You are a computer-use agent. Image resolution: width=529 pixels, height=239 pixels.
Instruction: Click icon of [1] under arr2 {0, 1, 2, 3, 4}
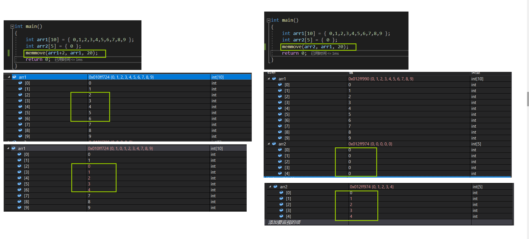[281, 198]
